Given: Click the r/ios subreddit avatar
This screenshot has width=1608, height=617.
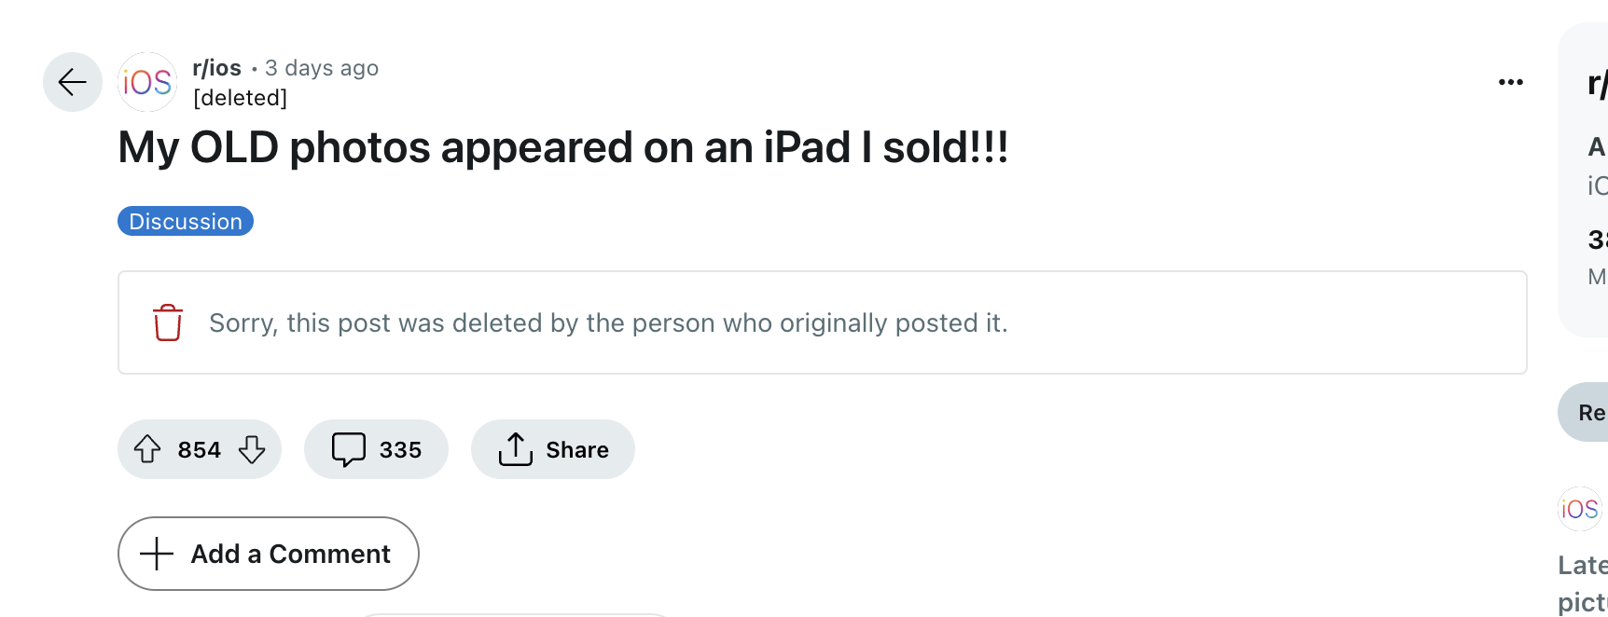Looking at the screenshot, I should 147,82.
